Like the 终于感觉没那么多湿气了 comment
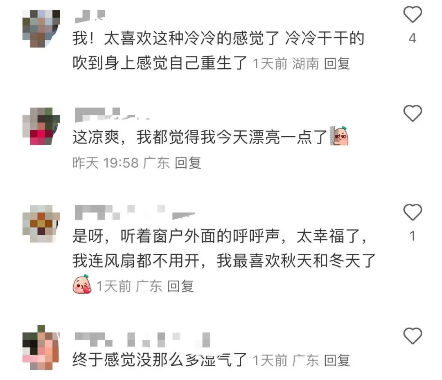Image resolution: width=442 pixels, height=380 pixels. pos(413,335)
